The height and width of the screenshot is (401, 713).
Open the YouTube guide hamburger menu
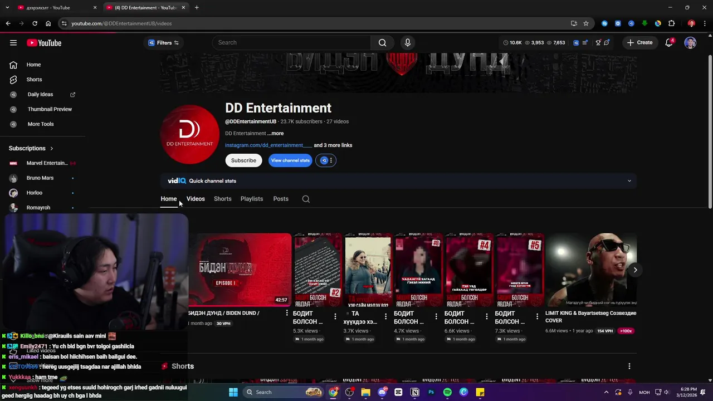(x=13, y=43)
